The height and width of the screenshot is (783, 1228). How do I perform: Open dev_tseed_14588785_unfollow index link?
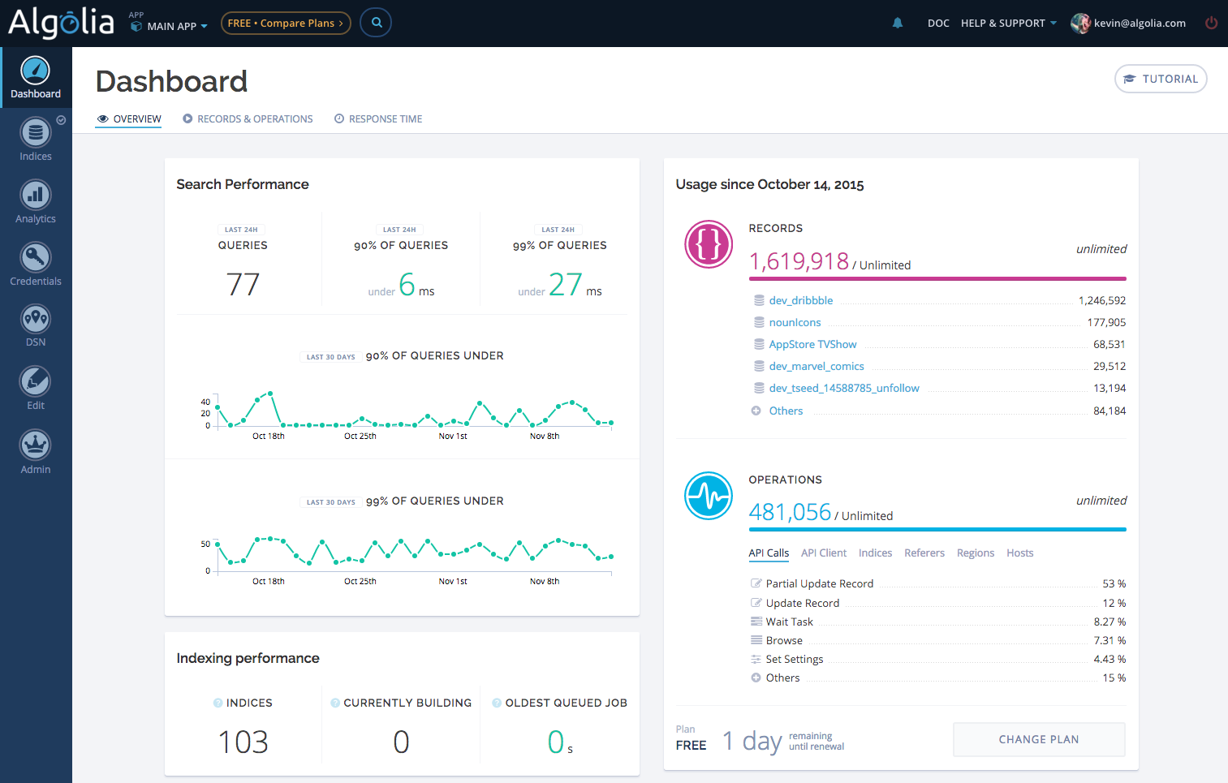click(x=844, y=388)
